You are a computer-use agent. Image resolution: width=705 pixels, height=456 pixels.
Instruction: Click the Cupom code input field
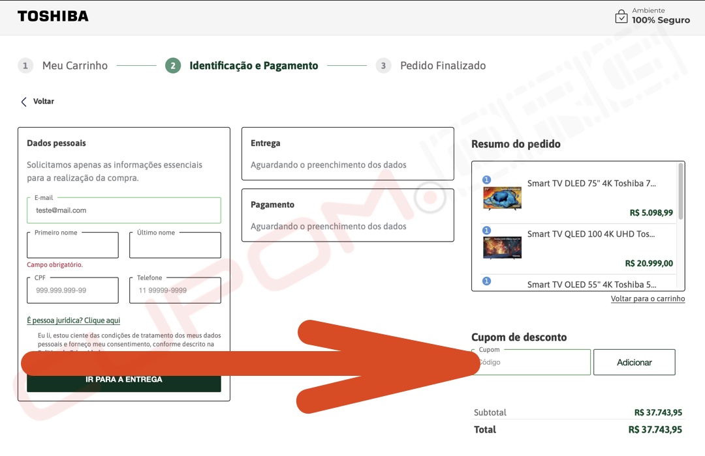pyautogui.click(x=531, y=362)
